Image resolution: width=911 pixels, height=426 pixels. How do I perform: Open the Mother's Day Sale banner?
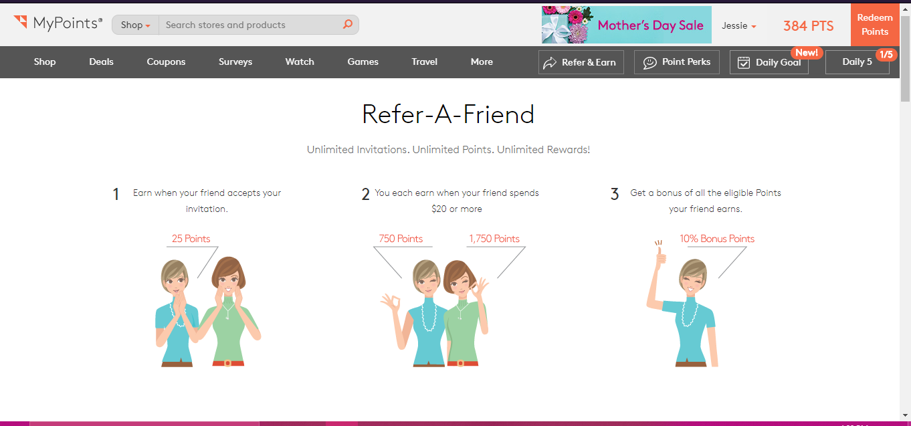(626, 25)
